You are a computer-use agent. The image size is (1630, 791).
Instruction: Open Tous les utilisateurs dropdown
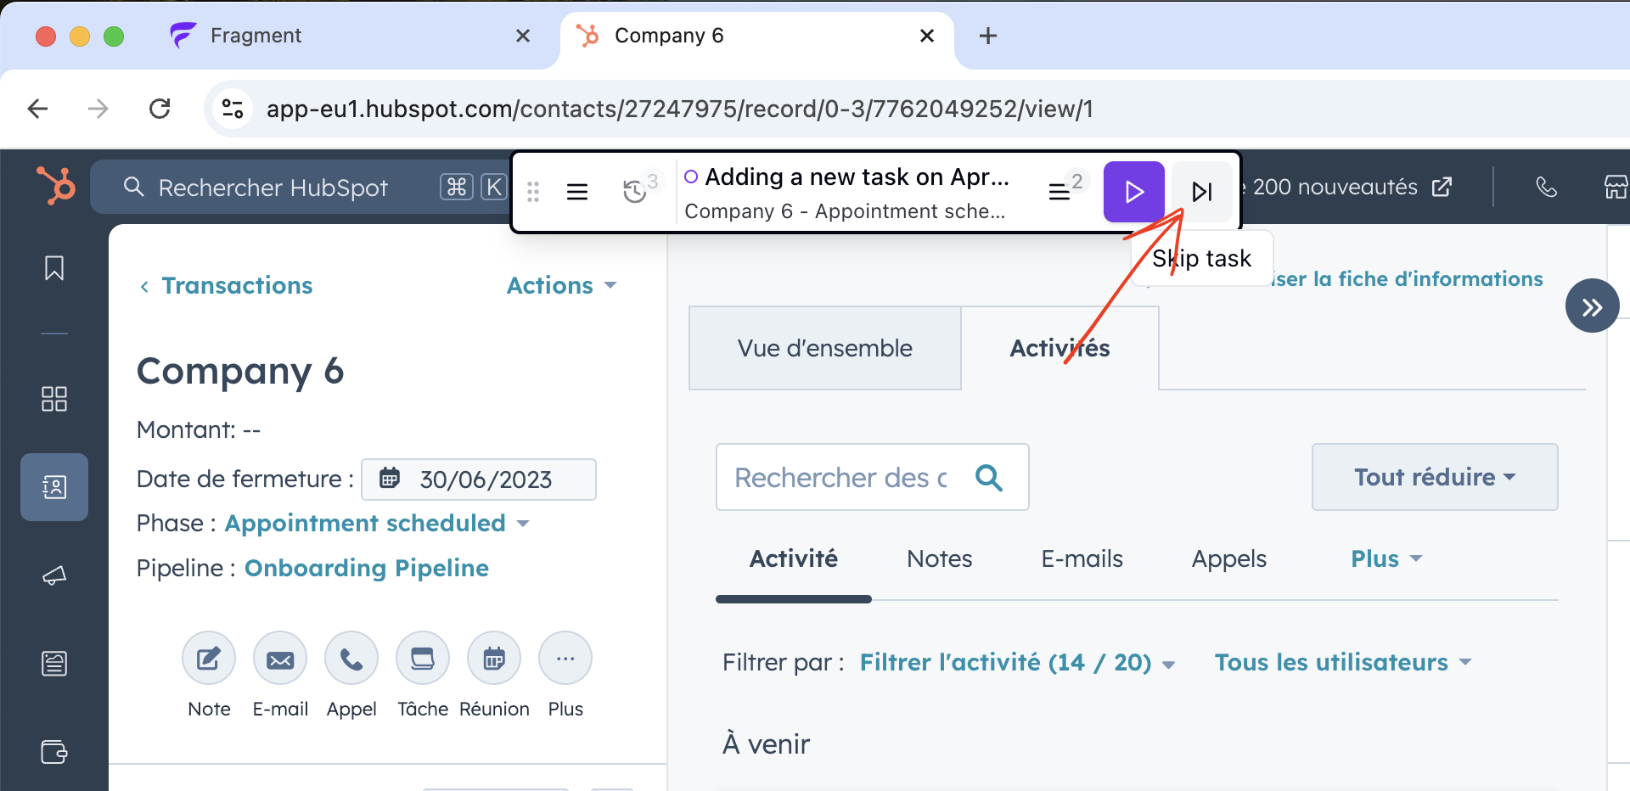(1343, 662)
